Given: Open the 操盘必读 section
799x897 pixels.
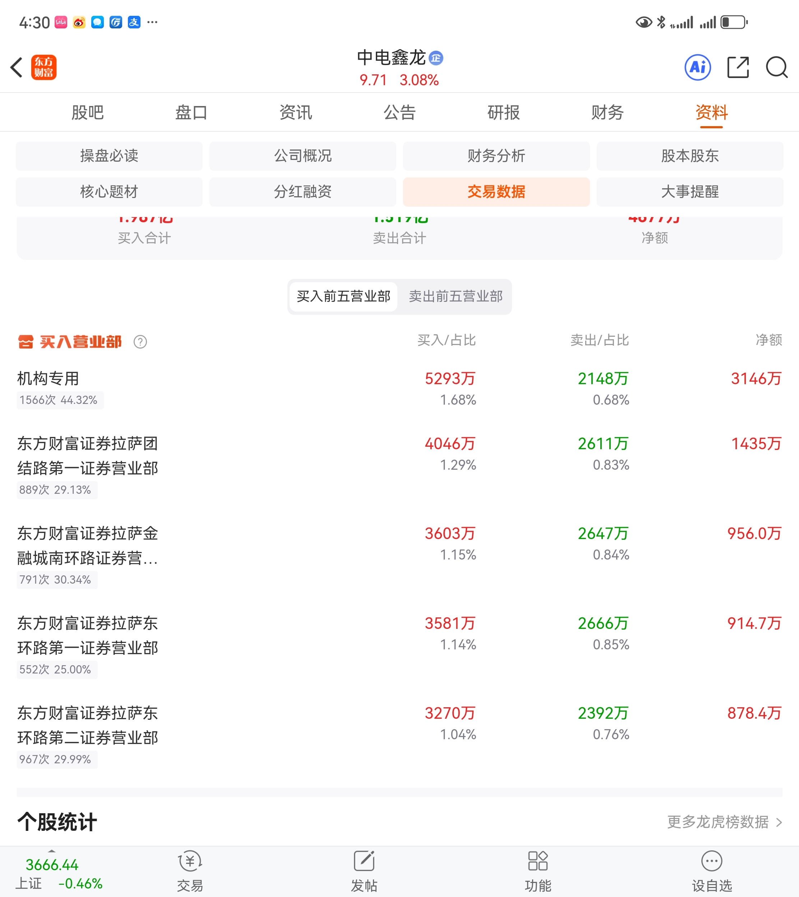Looking at the screenshot, I should [109, 156].
